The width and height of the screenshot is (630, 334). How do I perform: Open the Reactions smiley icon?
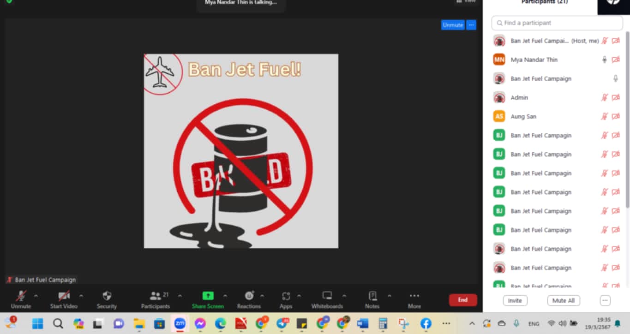[x=249, y=296]
